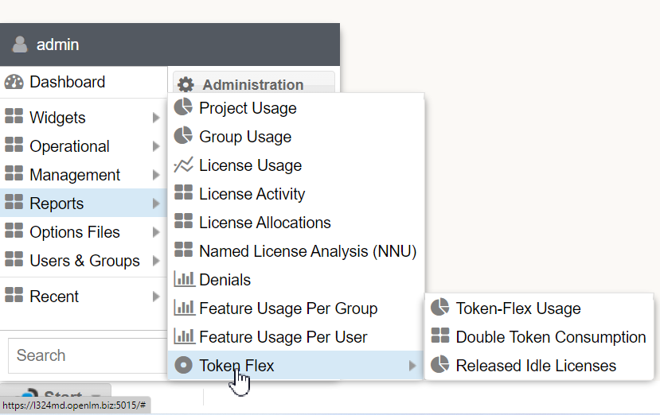Image resolution: width=660 pixels, height=415 pixels.
Task: Click the Administration gear icon
Action: [186, 85]
